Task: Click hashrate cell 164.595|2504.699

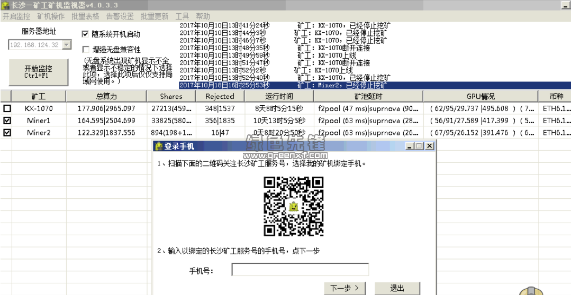Action: pyautogui.click(x=106, y=121)
